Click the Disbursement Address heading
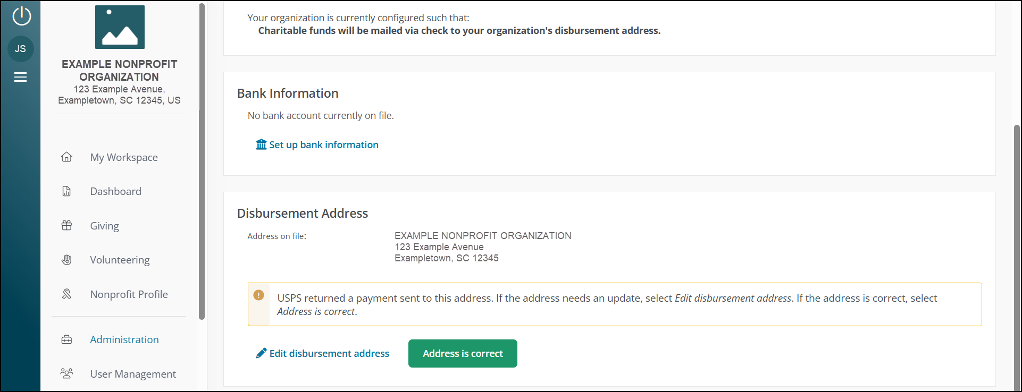Viewport: 1022px width, 392px height. point(303,214)
